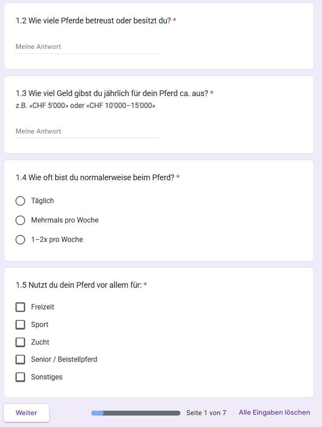
Task: Click the question 1.3 heading
Action: [112, 93]
